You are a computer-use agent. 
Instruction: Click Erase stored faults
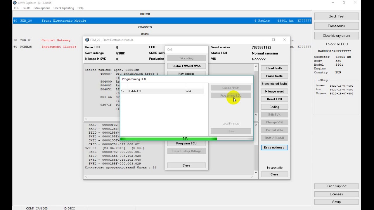tap(274, 84)
